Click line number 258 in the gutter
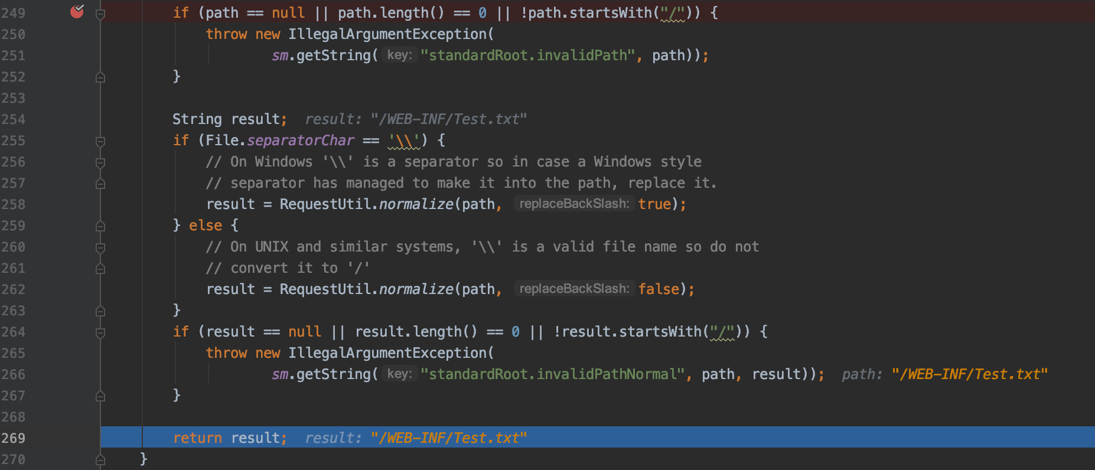The width and height of the screenshot is (1095, 470). click(x=14, y=204)
